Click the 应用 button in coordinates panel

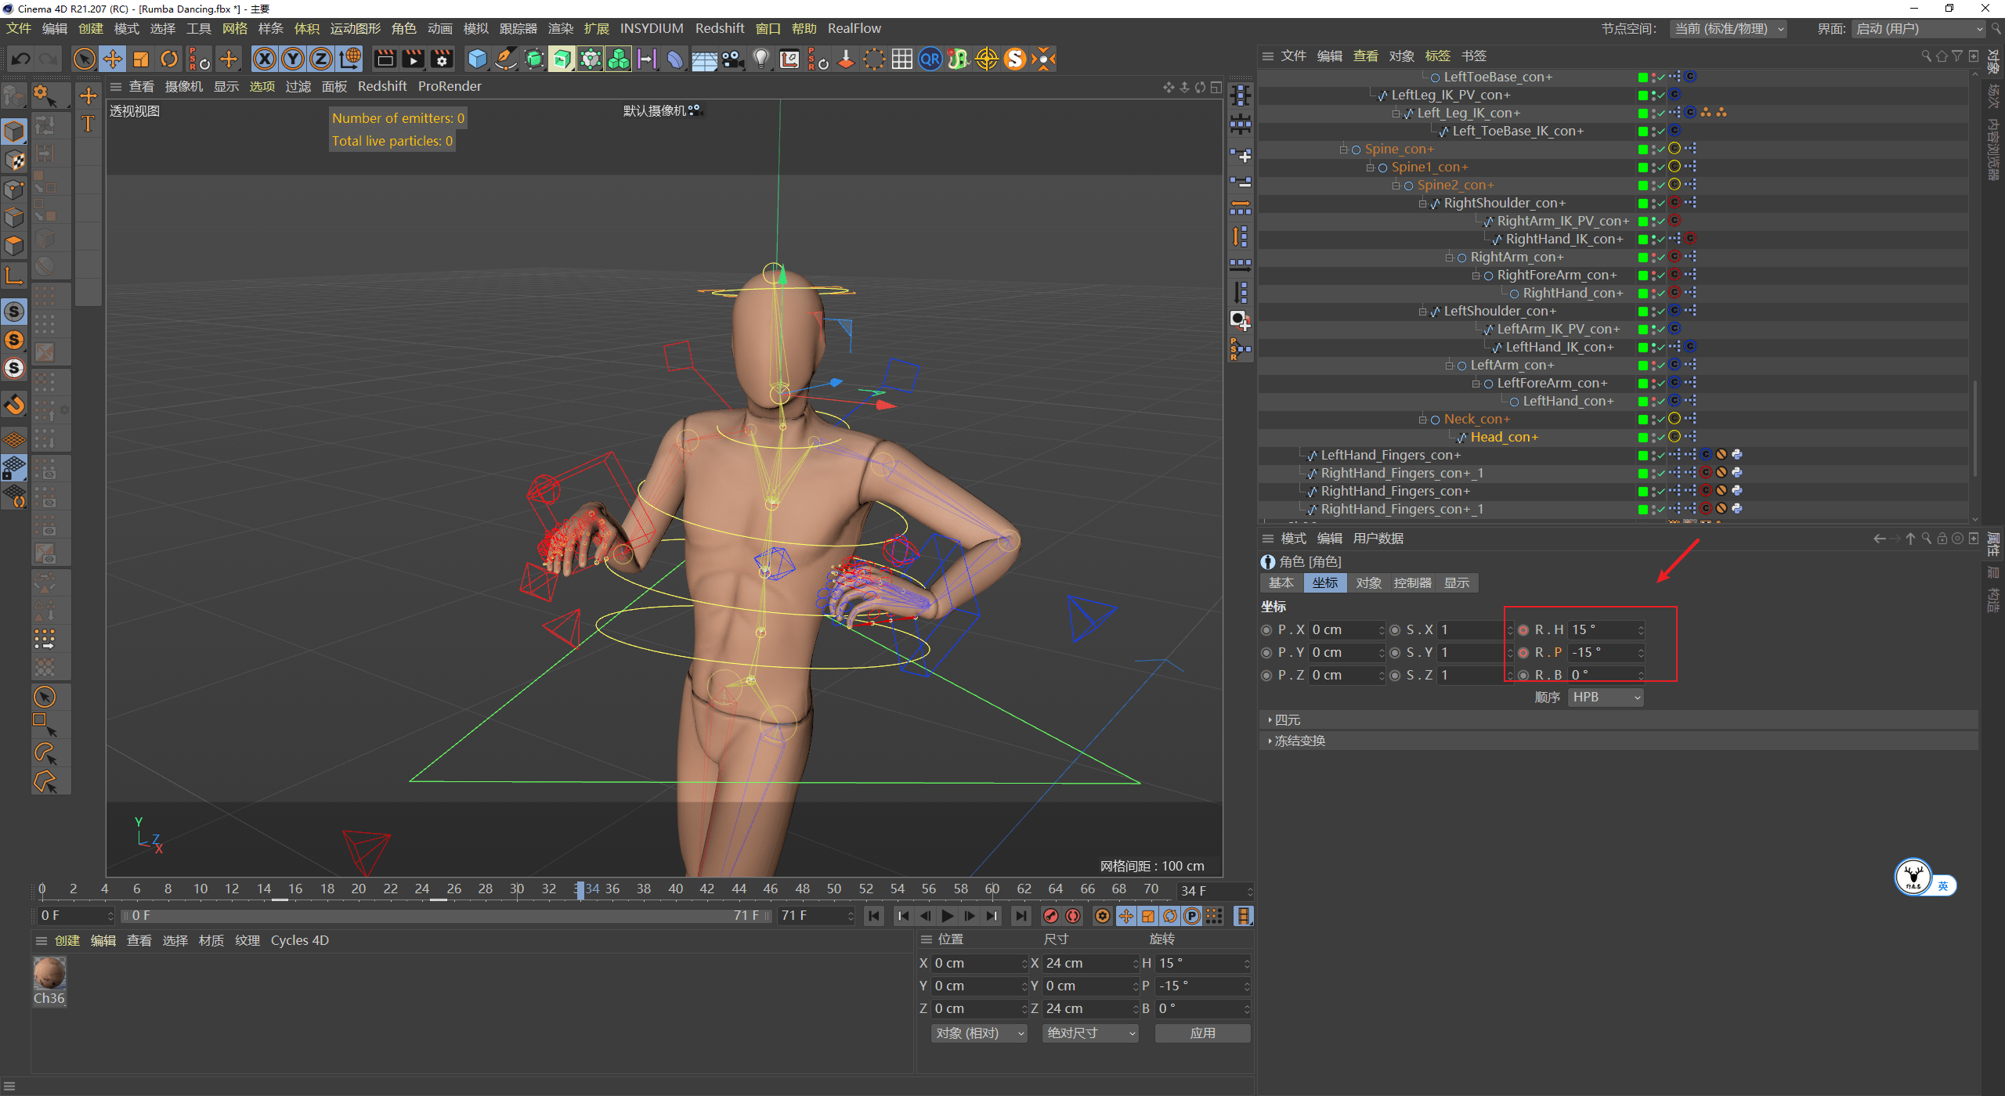1203,1033
